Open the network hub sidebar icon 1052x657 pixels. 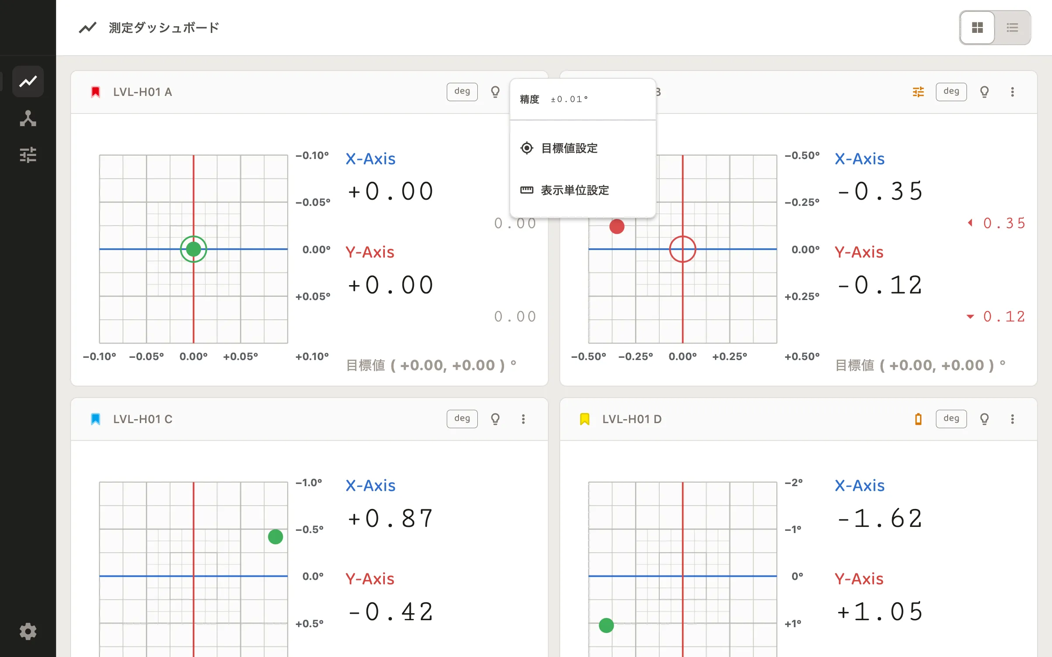click(28, 118)
